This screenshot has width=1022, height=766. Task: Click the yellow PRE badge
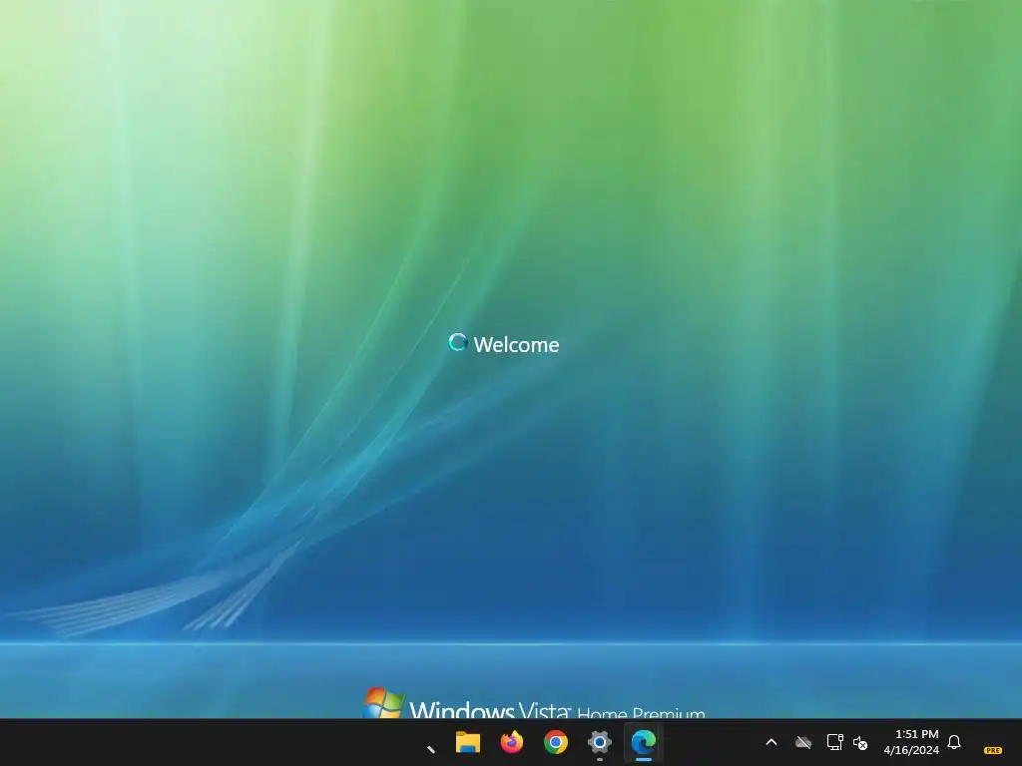(x=993, y=750)
